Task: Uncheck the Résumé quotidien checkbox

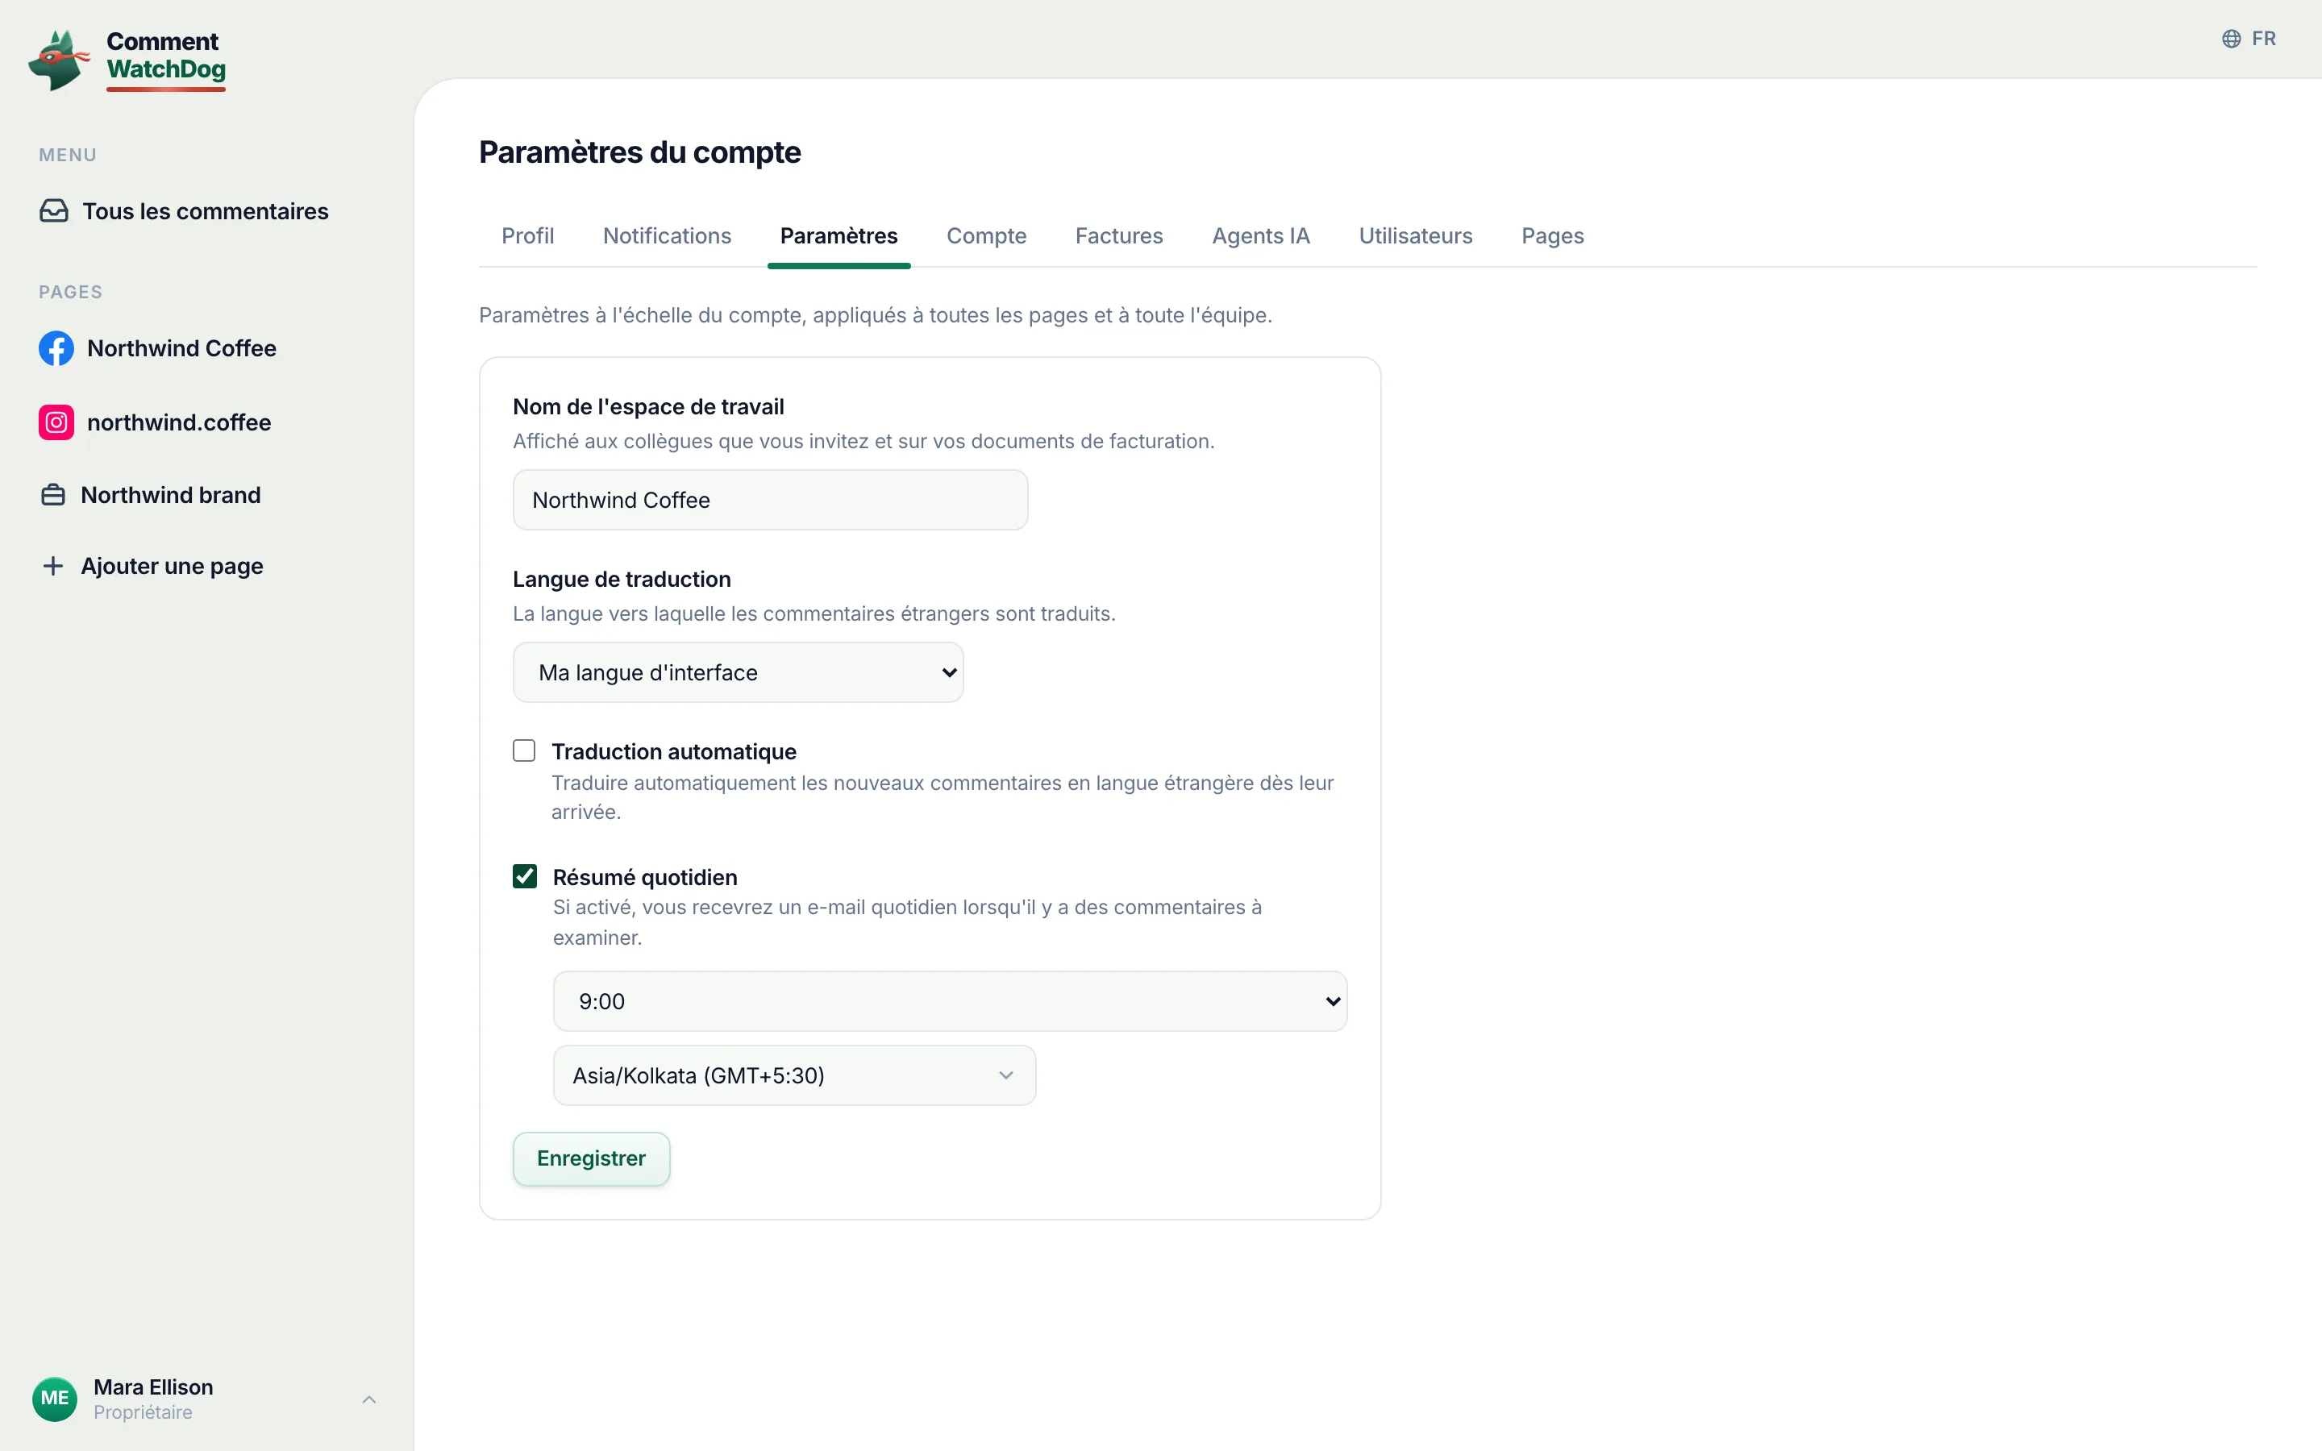Action: tap(525, 876)
